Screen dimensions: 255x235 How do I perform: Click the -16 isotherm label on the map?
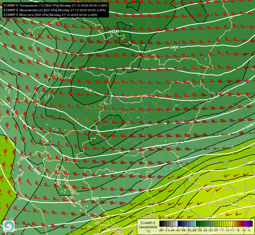[240, 199]
